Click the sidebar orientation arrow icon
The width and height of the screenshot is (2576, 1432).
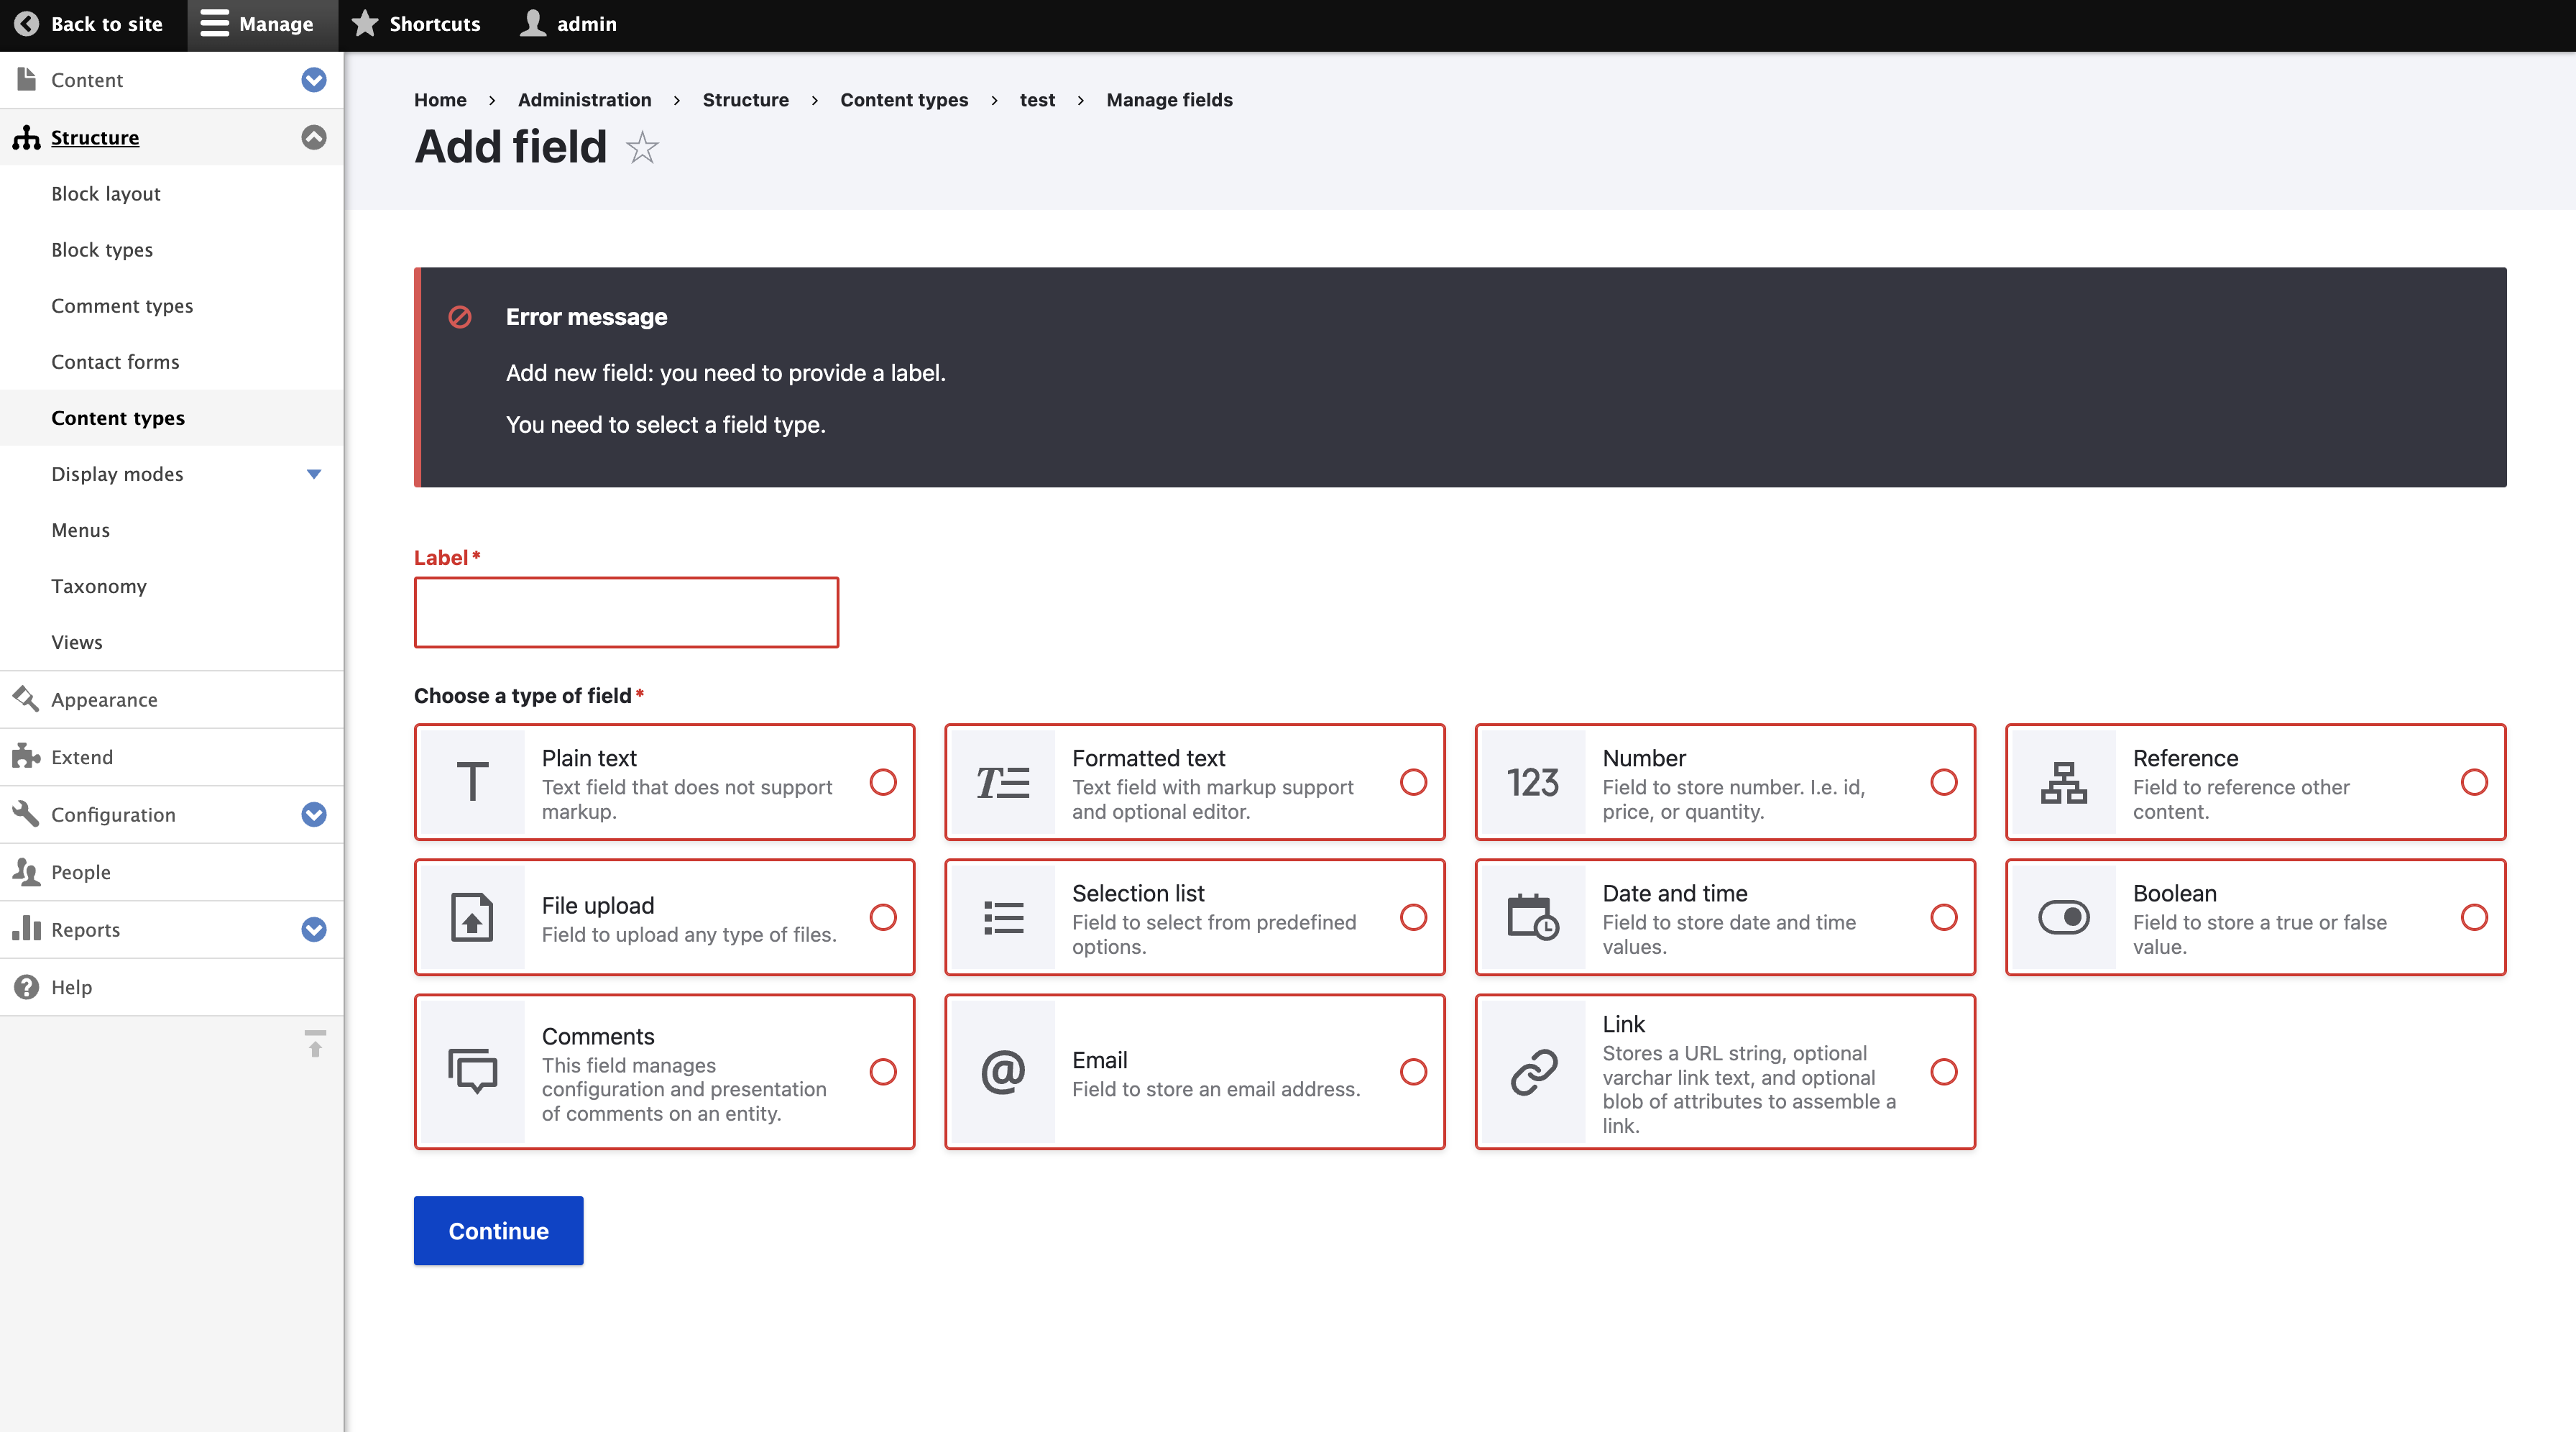point(315,1043)
